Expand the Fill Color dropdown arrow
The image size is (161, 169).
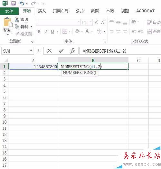[82, 31]
